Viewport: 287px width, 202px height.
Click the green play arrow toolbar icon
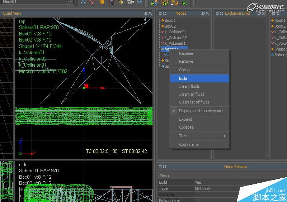click(x=184, y=3)
